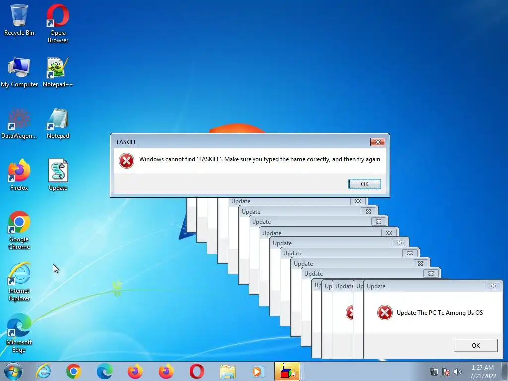This screenshot has width=508, height=381.
Task: Select the Internet Explorer desktop shortcut
Action: click(x=19, y=282)
